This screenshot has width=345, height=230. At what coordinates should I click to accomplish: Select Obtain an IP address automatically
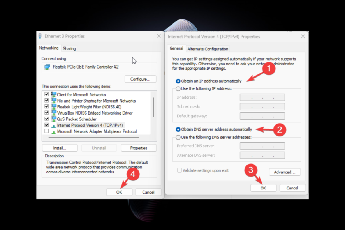click(x=178, y=81)
